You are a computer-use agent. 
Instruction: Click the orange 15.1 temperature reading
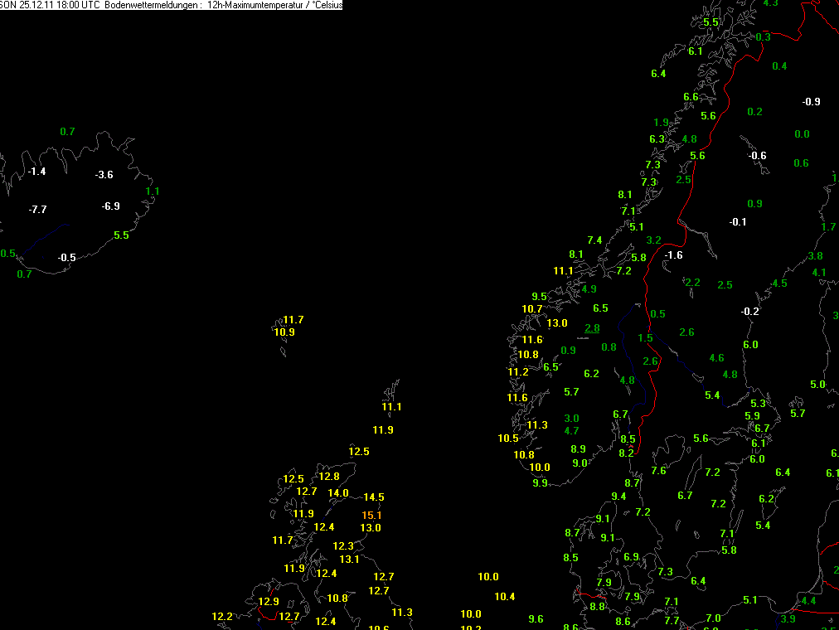[371, 516]
